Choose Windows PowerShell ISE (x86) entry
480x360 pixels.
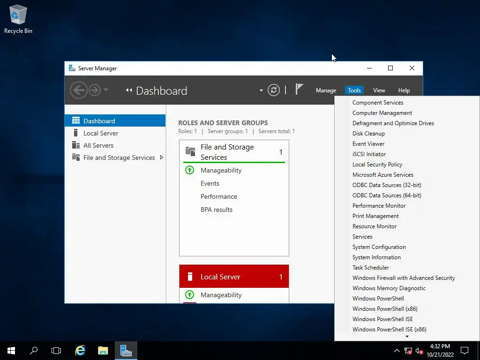click(x=407, y=330)
